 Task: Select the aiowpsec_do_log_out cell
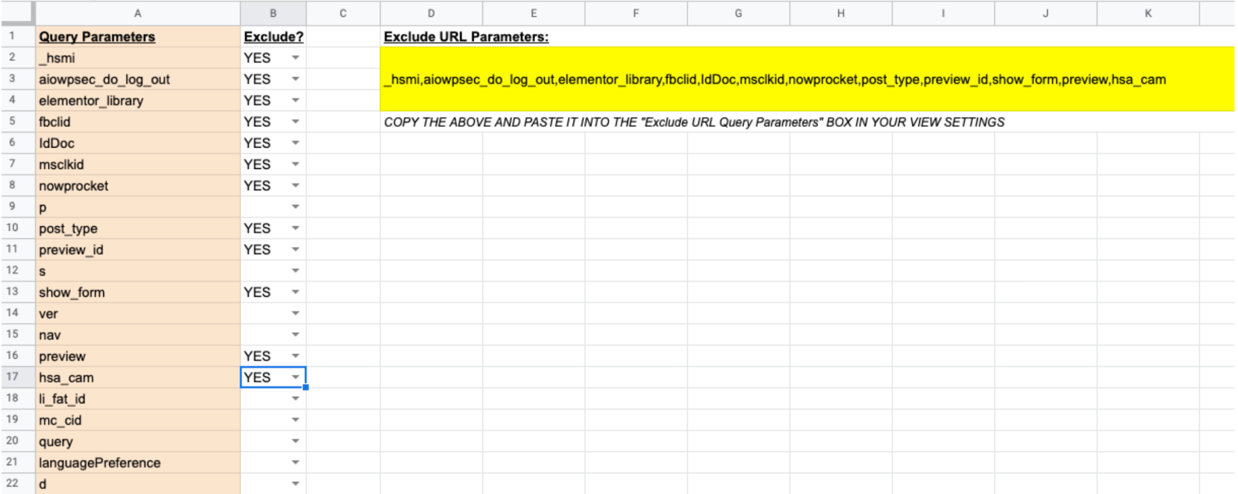click(138, 79)
